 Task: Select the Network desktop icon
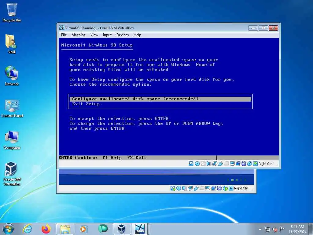[x=12, y=76]
